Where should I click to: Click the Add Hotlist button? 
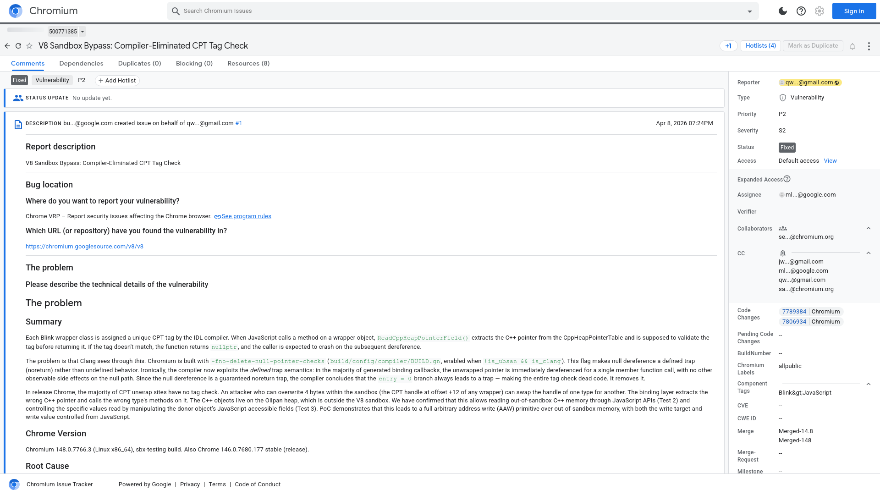pos(117,81)
